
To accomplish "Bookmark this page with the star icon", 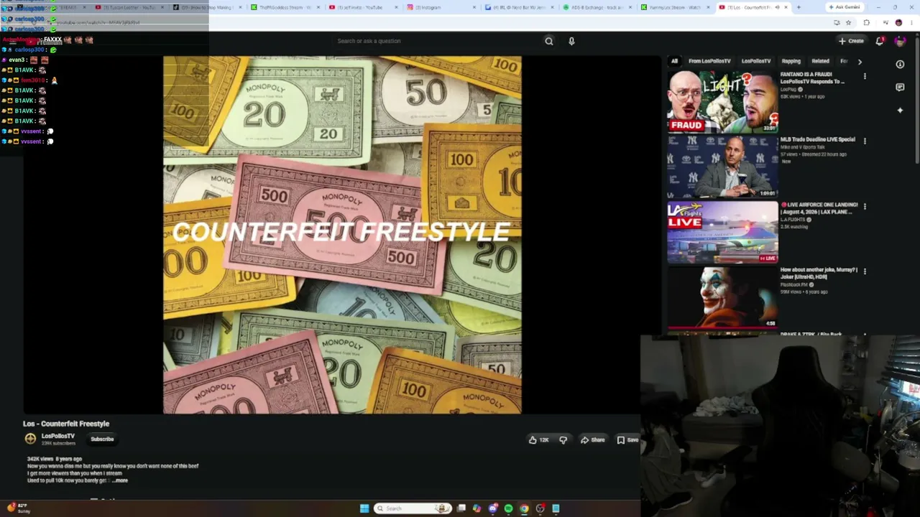I will pos(848,23).
